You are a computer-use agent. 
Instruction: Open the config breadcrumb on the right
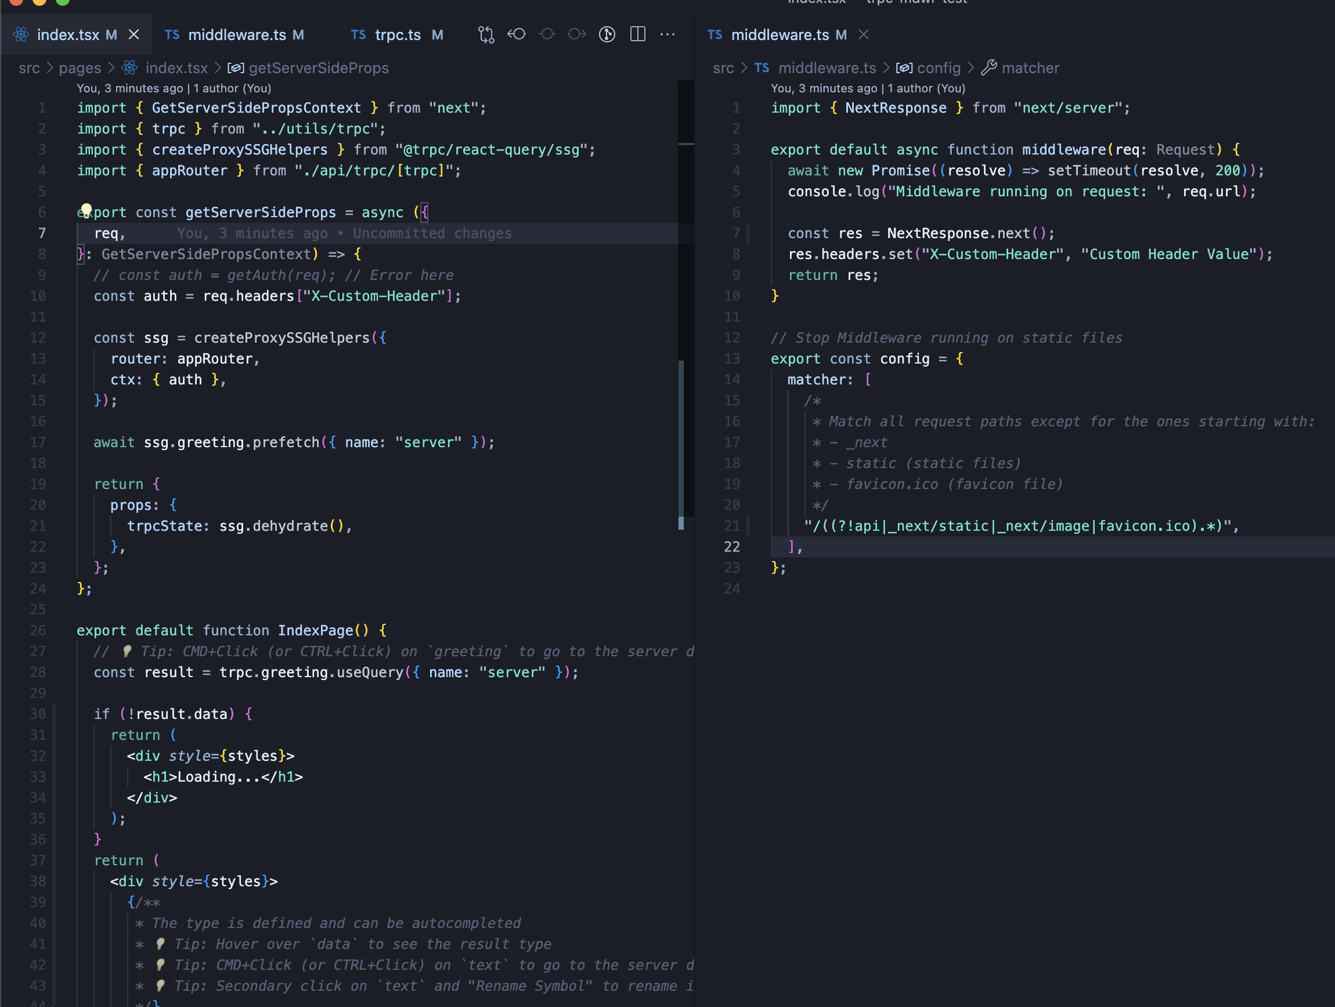(x=938, y=67)
